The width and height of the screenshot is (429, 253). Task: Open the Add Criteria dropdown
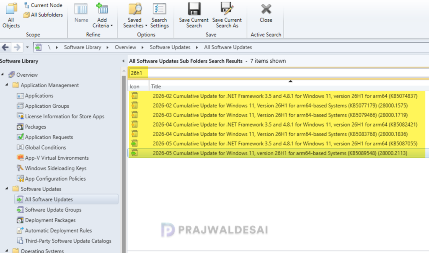(102, 15)
